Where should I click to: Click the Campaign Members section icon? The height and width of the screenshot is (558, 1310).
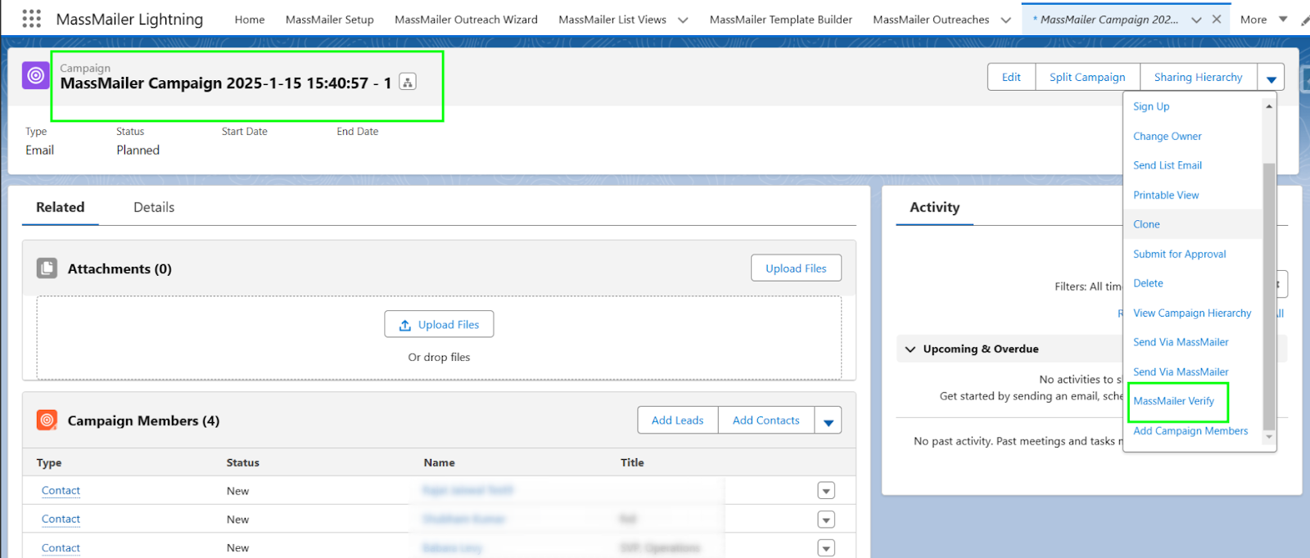(47, 421)
